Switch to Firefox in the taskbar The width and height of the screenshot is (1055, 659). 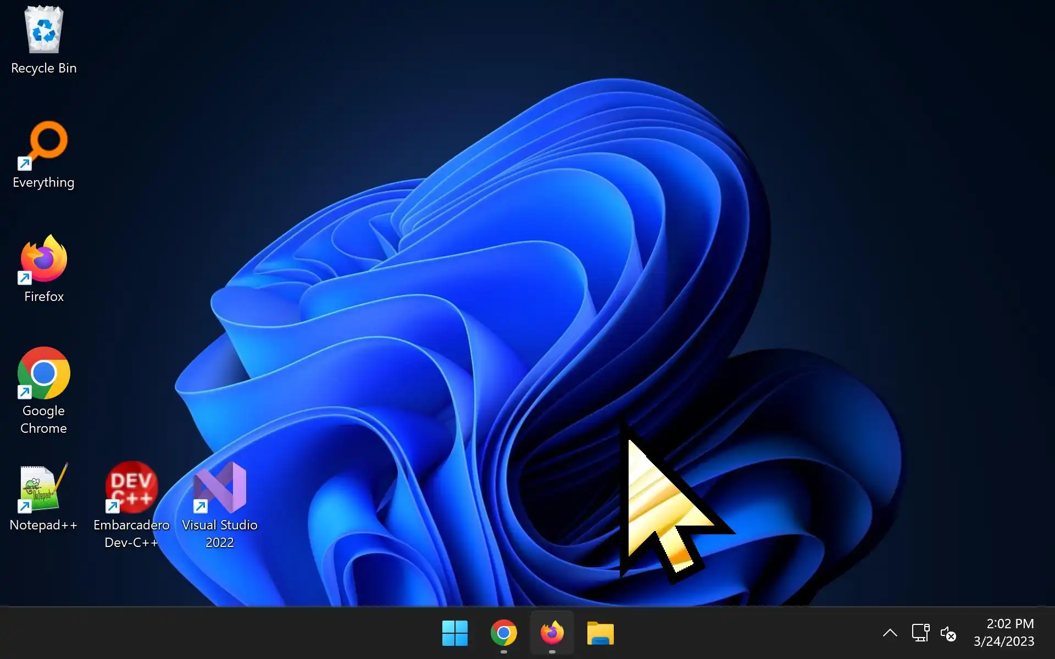(552, 633)
